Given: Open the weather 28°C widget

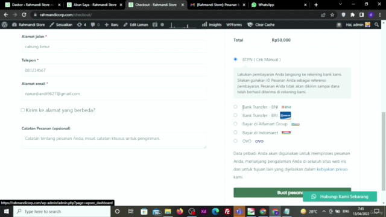Looking at the screenshot, I should tap(309, 212).
